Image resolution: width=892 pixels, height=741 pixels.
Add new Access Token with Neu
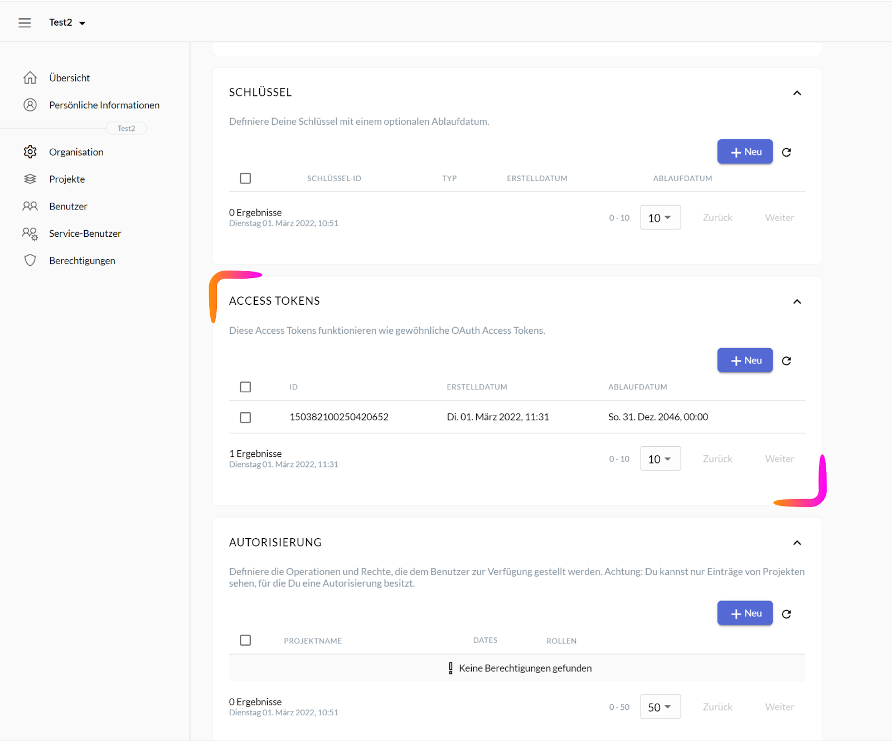tap(745, 360)
